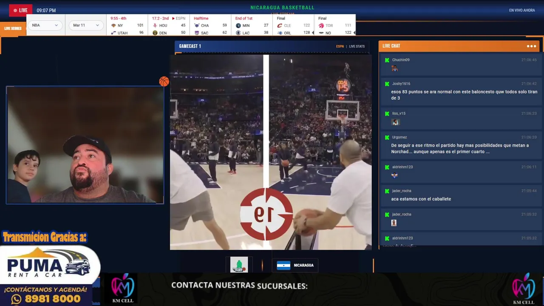Open Joshy1616 username in chat
This screenshot has width=544, height=306.
coord(401,84)
